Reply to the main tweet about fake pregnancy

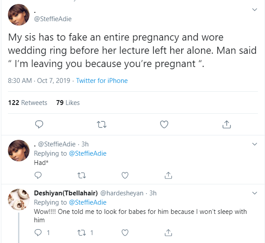point(39,125)
